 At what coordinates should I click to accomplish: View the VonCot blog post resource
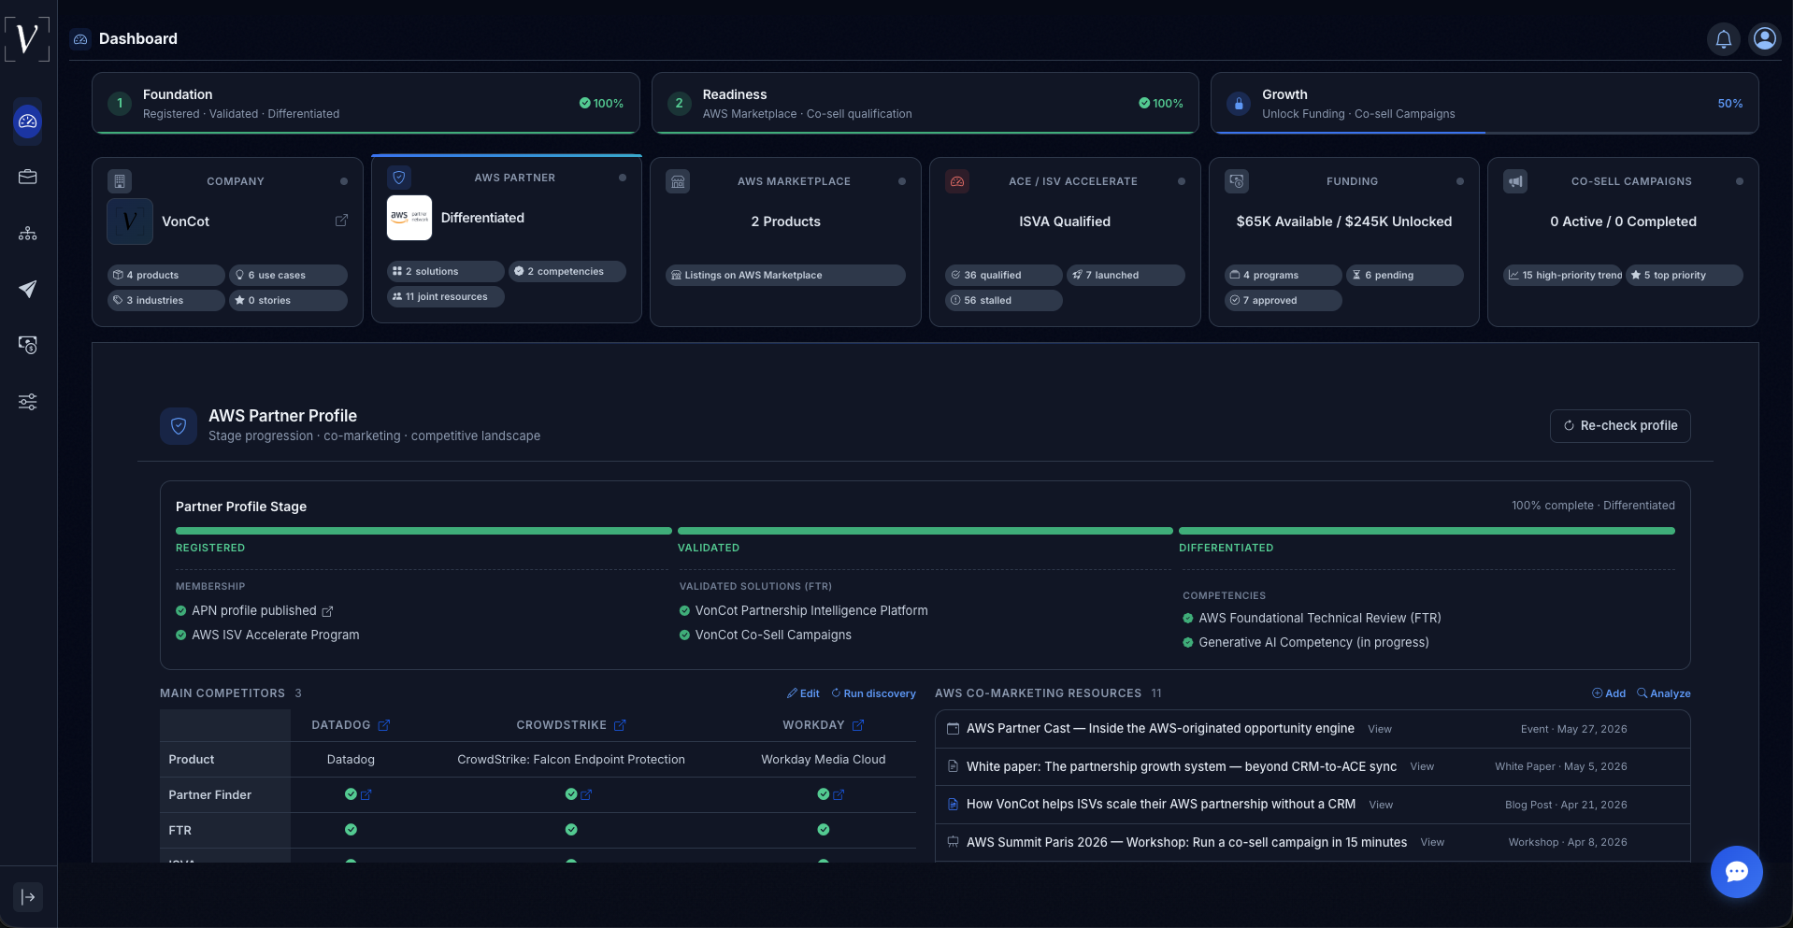[x=1381, y=805]
